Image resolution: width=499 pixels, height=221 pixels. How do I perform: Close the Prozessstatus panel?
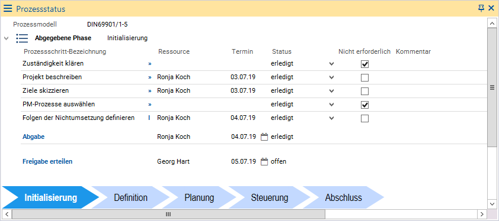point(491,9)
